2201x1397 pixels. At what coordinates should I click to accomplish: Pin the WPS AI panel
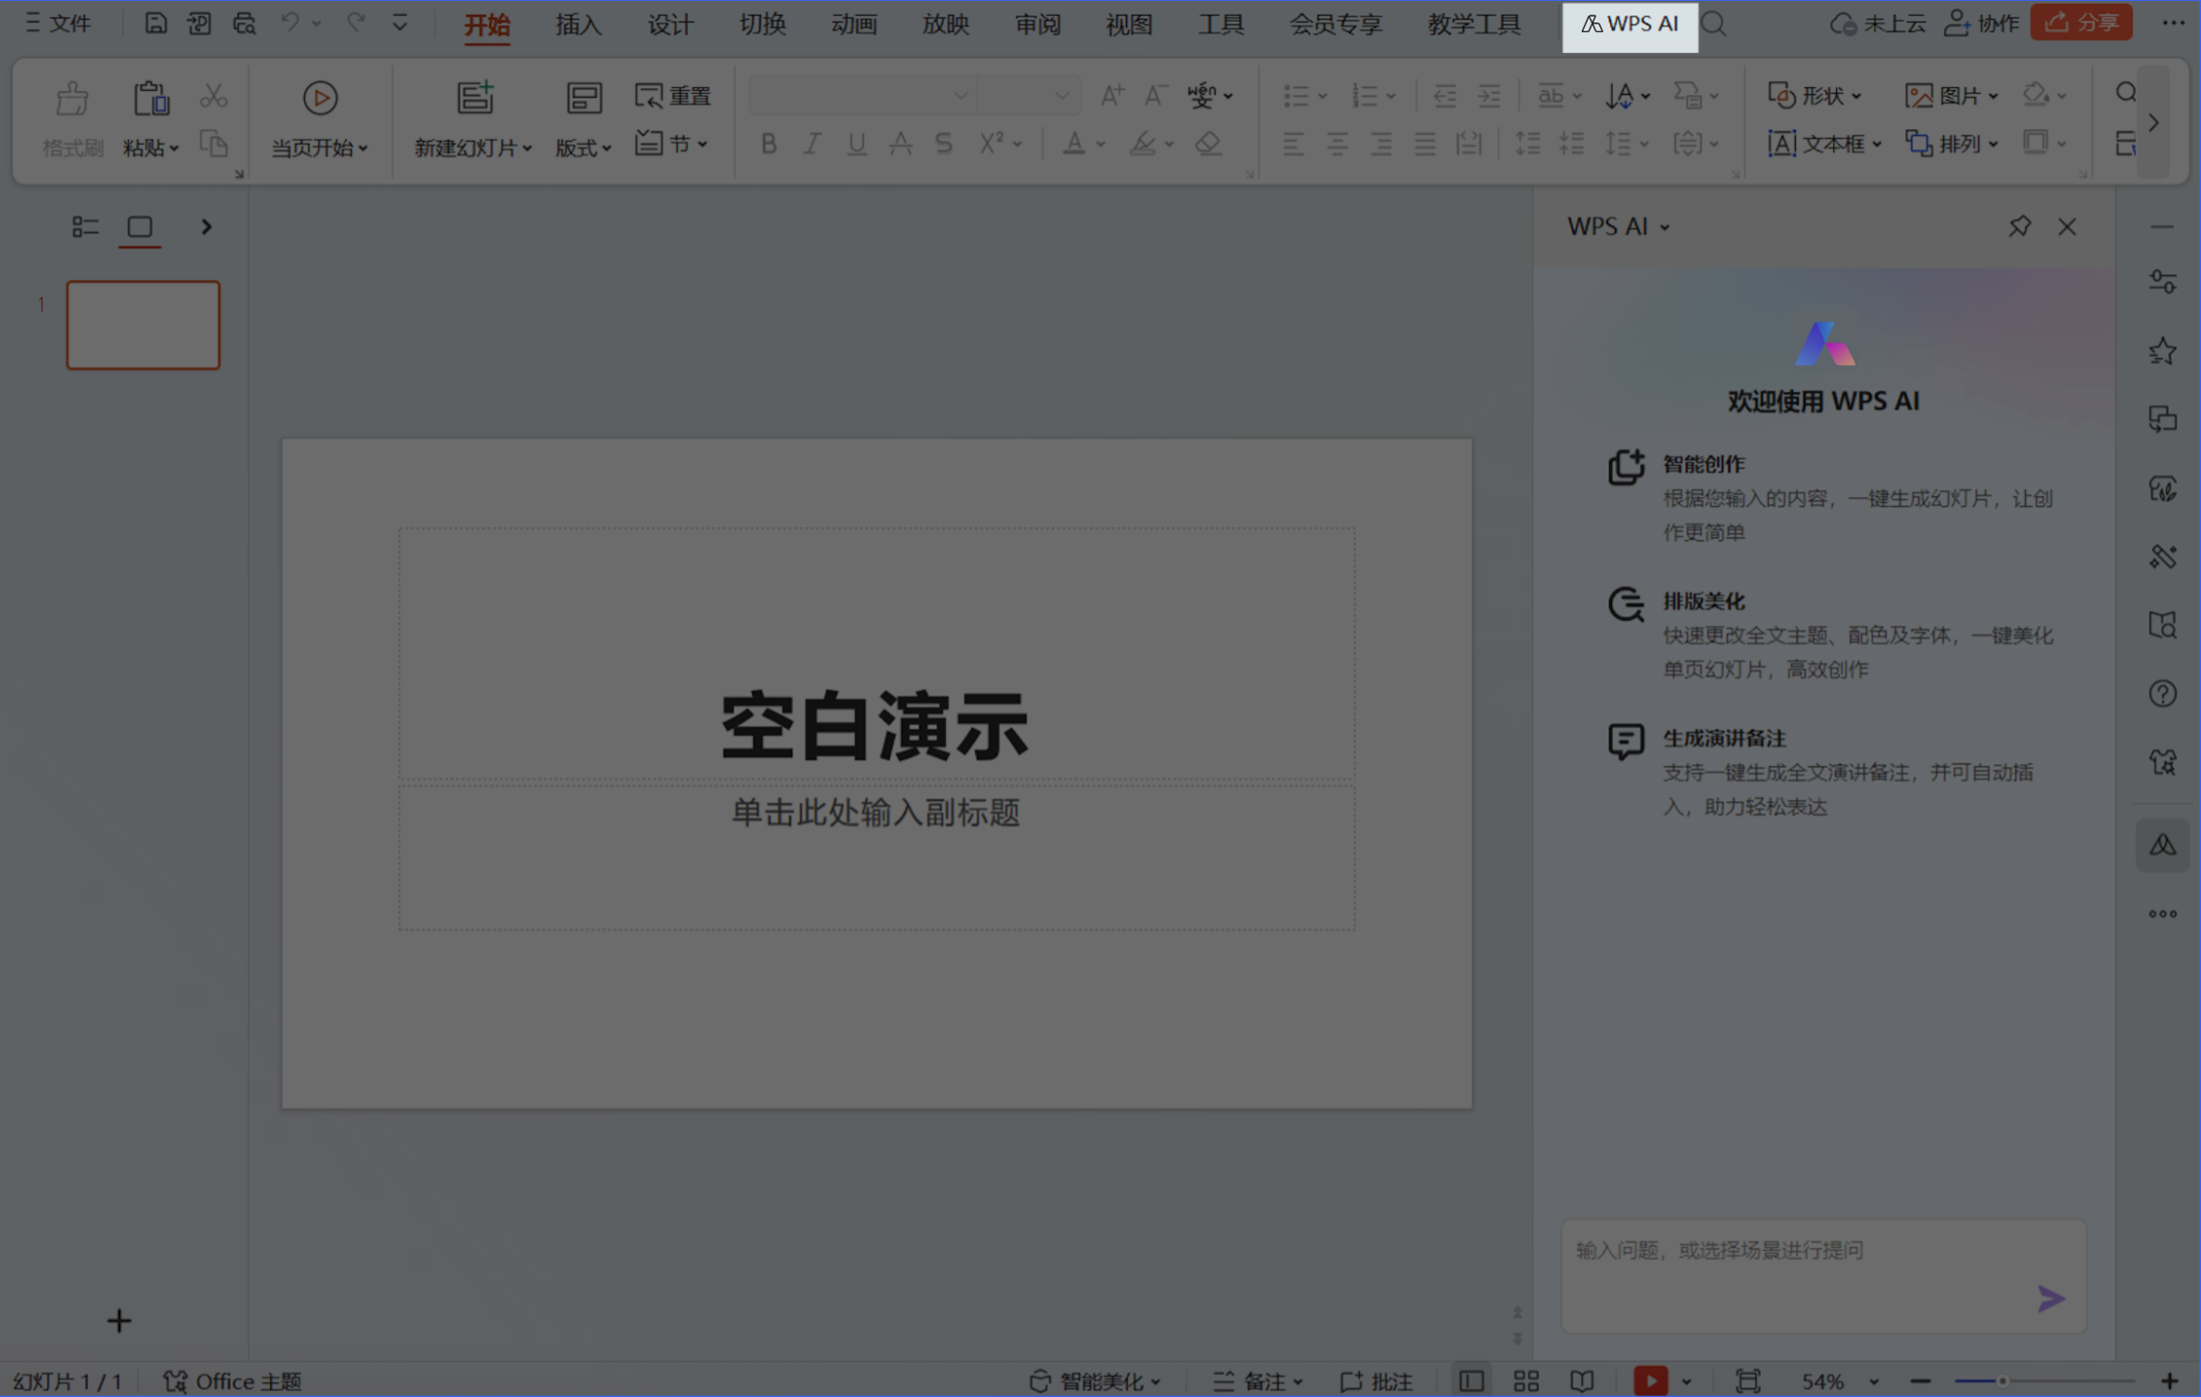(2019, 227)
